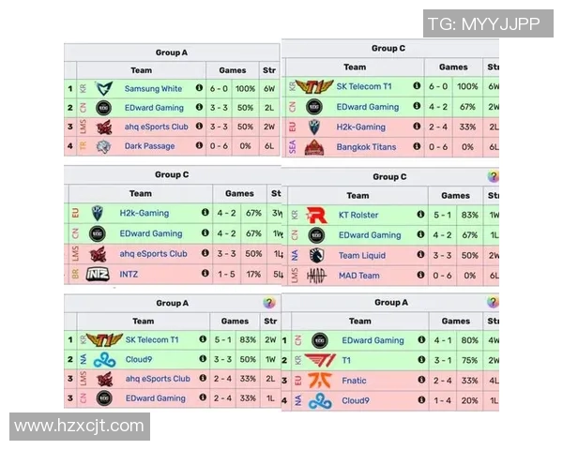
Task: Open info icon beside Fnatic
Action: click(x=421, y=380)
